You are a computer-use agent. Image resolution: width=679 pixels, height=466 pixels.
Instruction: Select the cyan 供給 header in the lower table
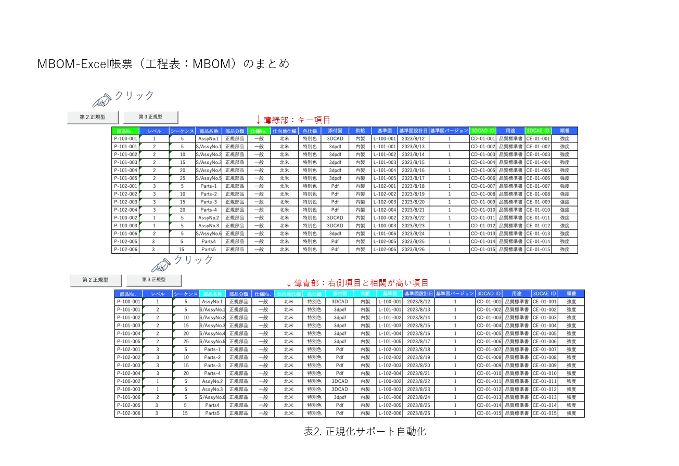click(365, 294)
